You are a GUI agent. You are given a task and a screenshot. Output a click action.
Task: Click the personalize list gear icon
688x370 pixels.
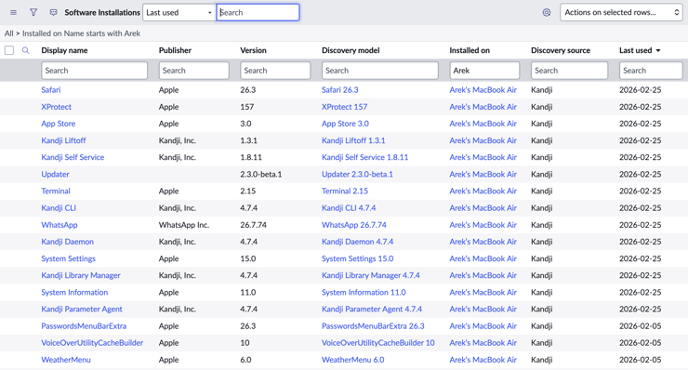pos(547,13)
